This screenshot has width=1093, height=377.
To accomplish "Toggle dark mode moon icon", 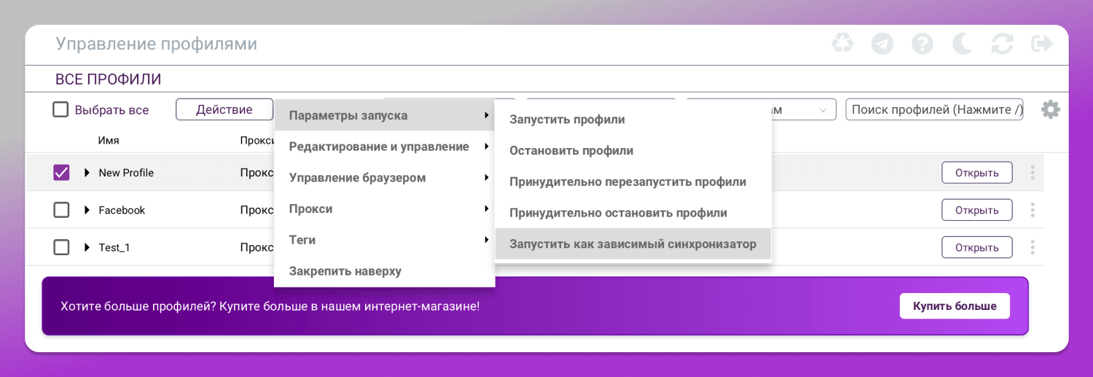I will coord(963,44).
